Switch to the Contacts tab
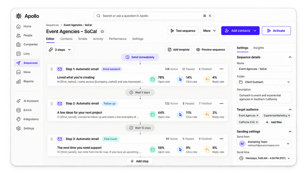This screenshot has width=307, height=173. tap(66, 39)
